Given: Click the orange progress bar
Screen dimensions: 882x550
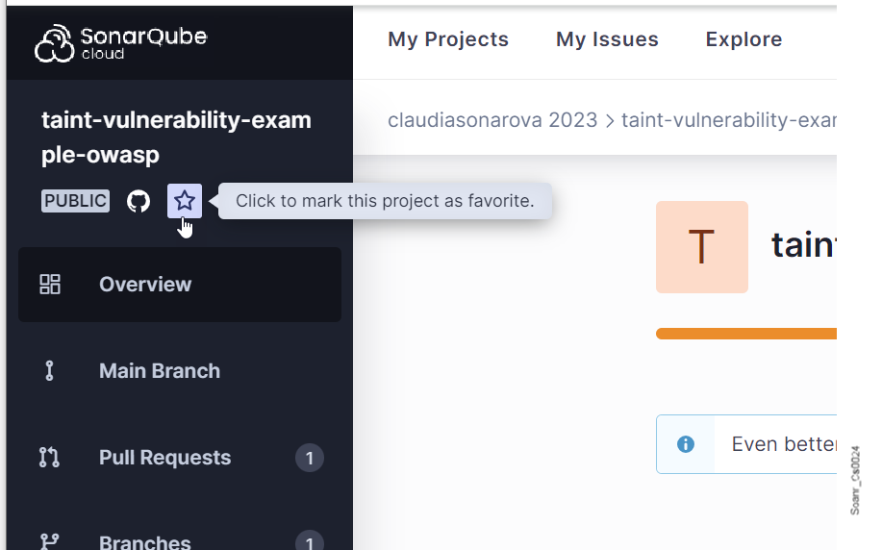Looking at the screenshot, I should (745, 334).
